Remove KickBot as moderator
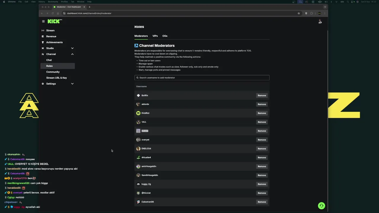 262,113
